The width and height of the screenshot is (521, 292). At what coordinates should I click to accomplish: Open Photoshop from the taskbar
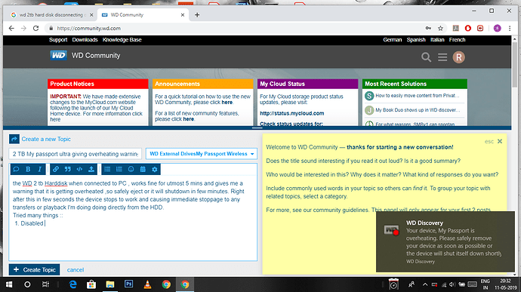[x=128, y=284]
